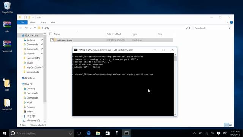Click the Cortana microphone icon

[70, 133]
